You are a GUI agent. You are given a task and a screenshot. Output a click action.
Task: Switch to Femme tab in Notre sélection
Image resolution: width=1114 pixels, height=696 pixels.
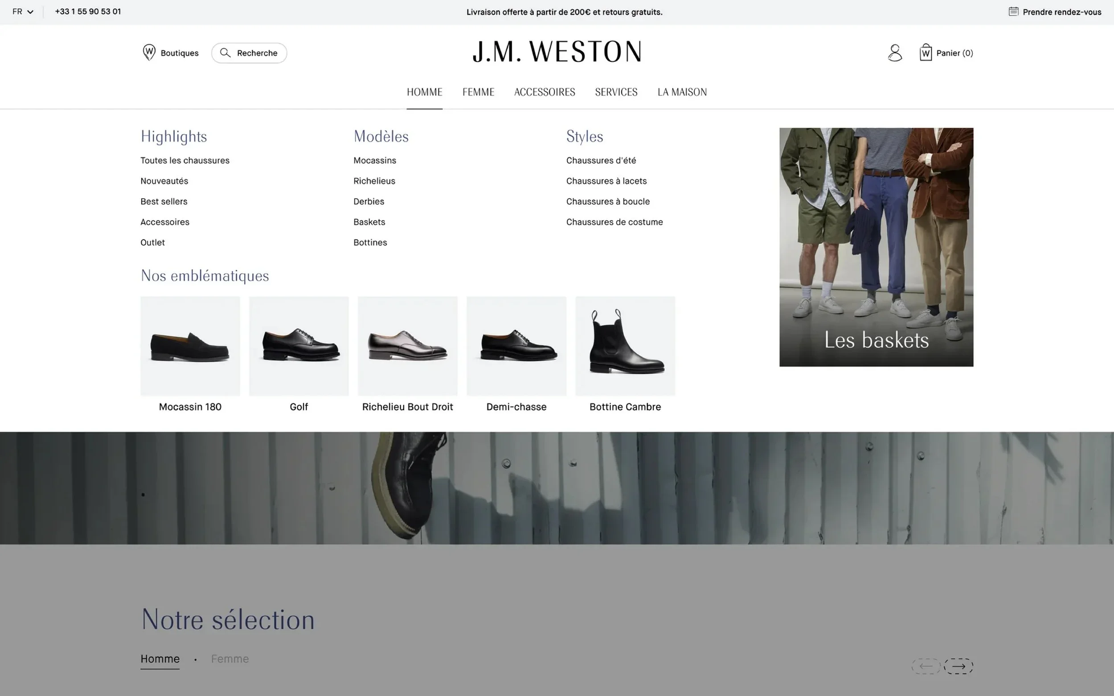pyautogui.click(x=229, y=659)
